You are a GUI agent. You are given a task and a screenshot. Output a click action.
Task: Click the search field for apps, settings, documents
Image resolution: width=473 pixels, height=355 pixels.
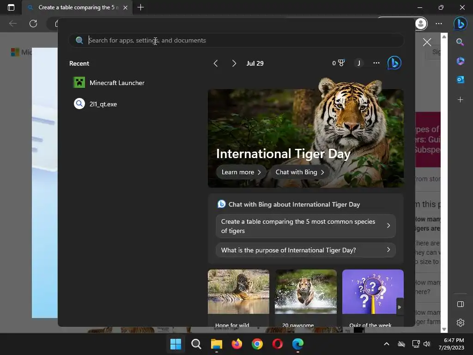236,41
